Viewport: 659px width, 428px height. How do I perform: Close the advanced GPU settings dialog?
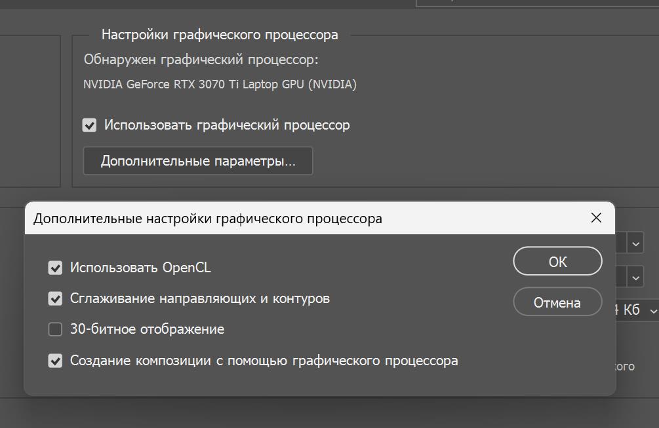tap(596, 217)
